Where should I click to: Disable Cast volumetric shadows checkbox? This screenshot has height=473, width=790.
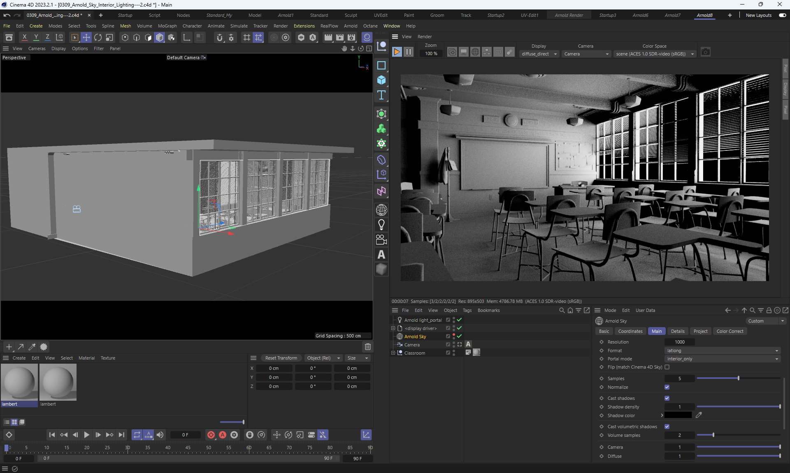pos(667,427)
